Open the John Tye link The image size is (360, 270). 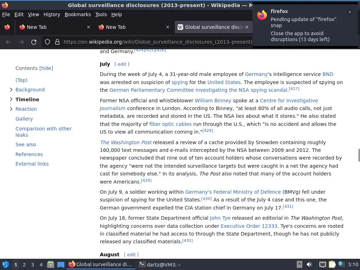(220, 218)
